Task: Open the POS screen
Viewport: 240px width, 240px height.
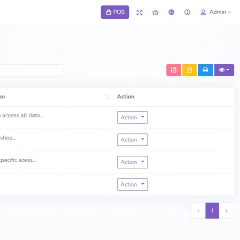Action: [x=115, y=12]
